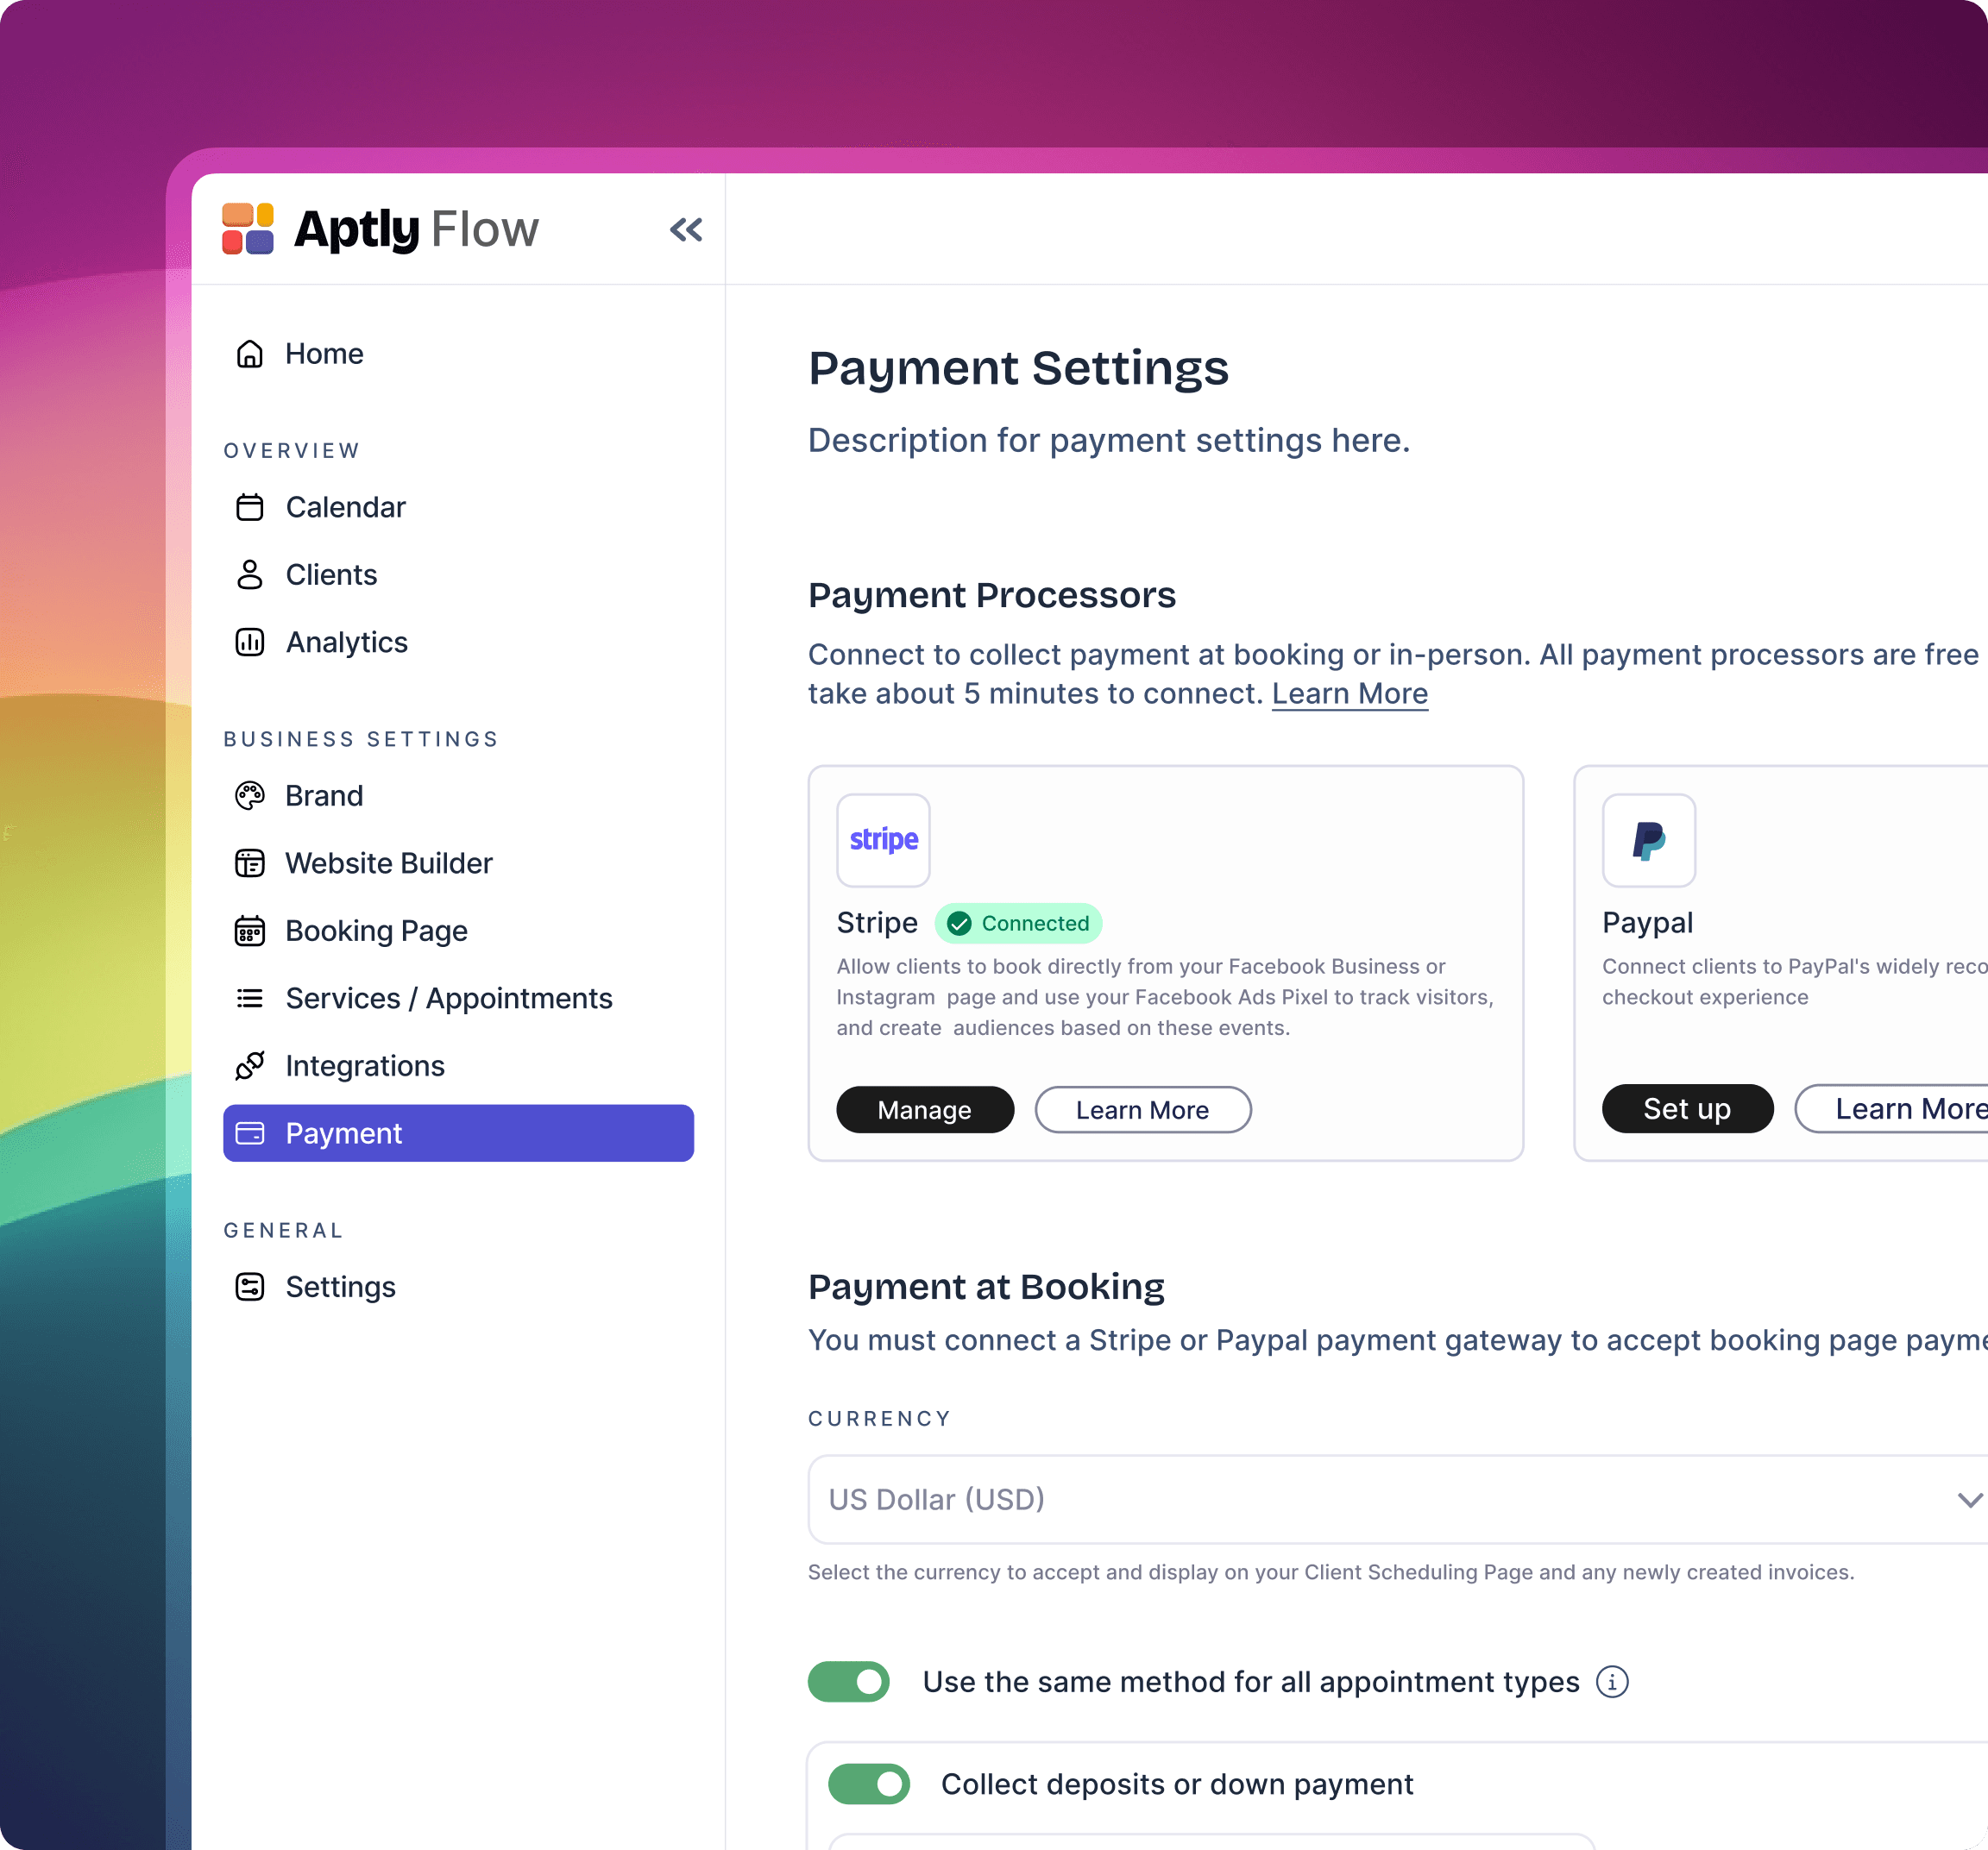
Task: Click the Paypal card title text
Action: tap(1647, 923)
